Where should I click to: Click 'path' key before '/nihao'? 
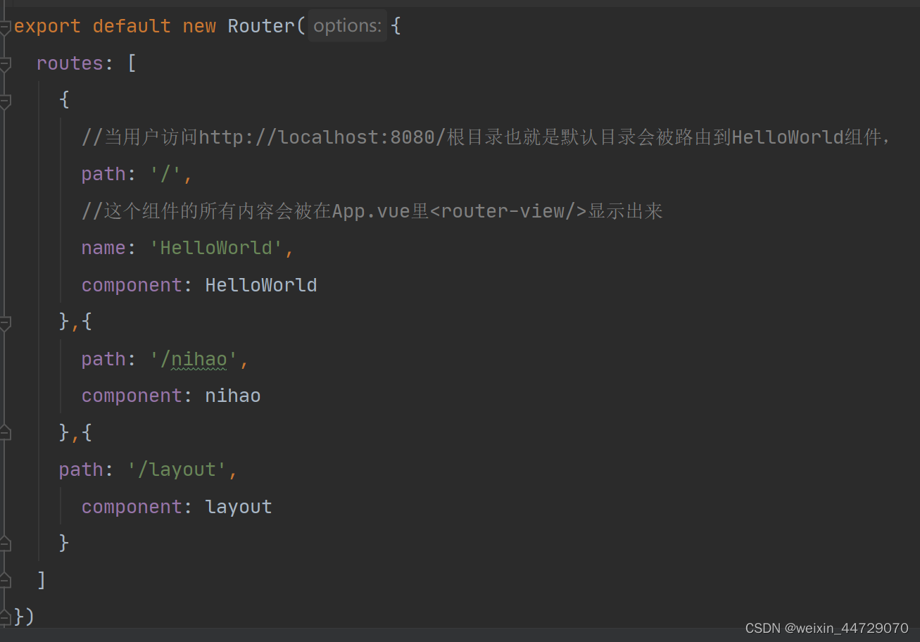(x=103, y=359)
